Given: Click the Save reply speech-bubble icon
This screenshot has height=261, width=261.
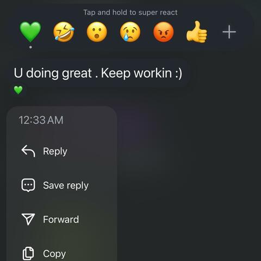Looking at the screenshot, I should pos(28,185).
